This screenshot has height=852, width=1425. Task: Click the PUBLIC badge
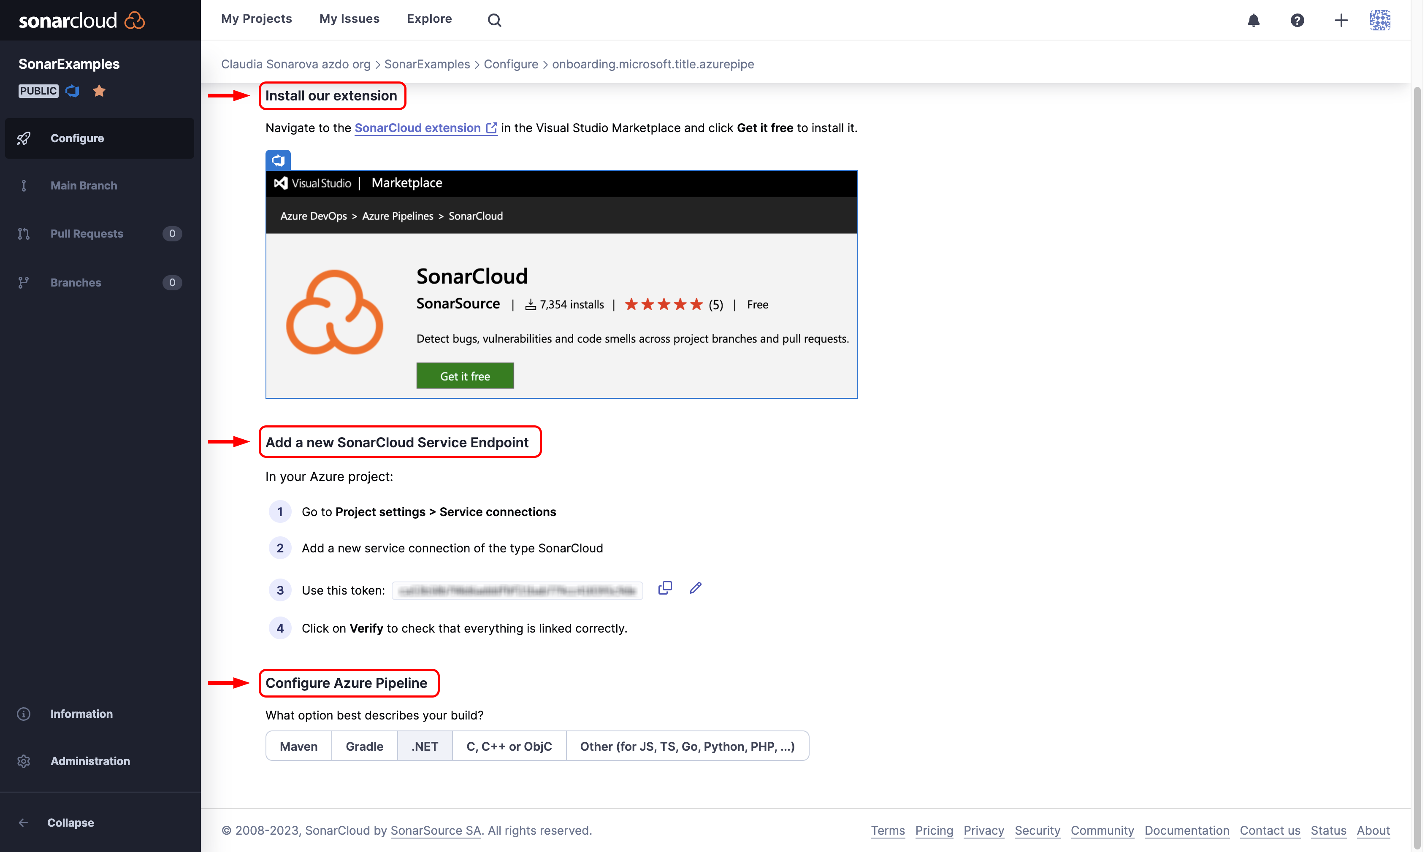click(x=38, y=91)
